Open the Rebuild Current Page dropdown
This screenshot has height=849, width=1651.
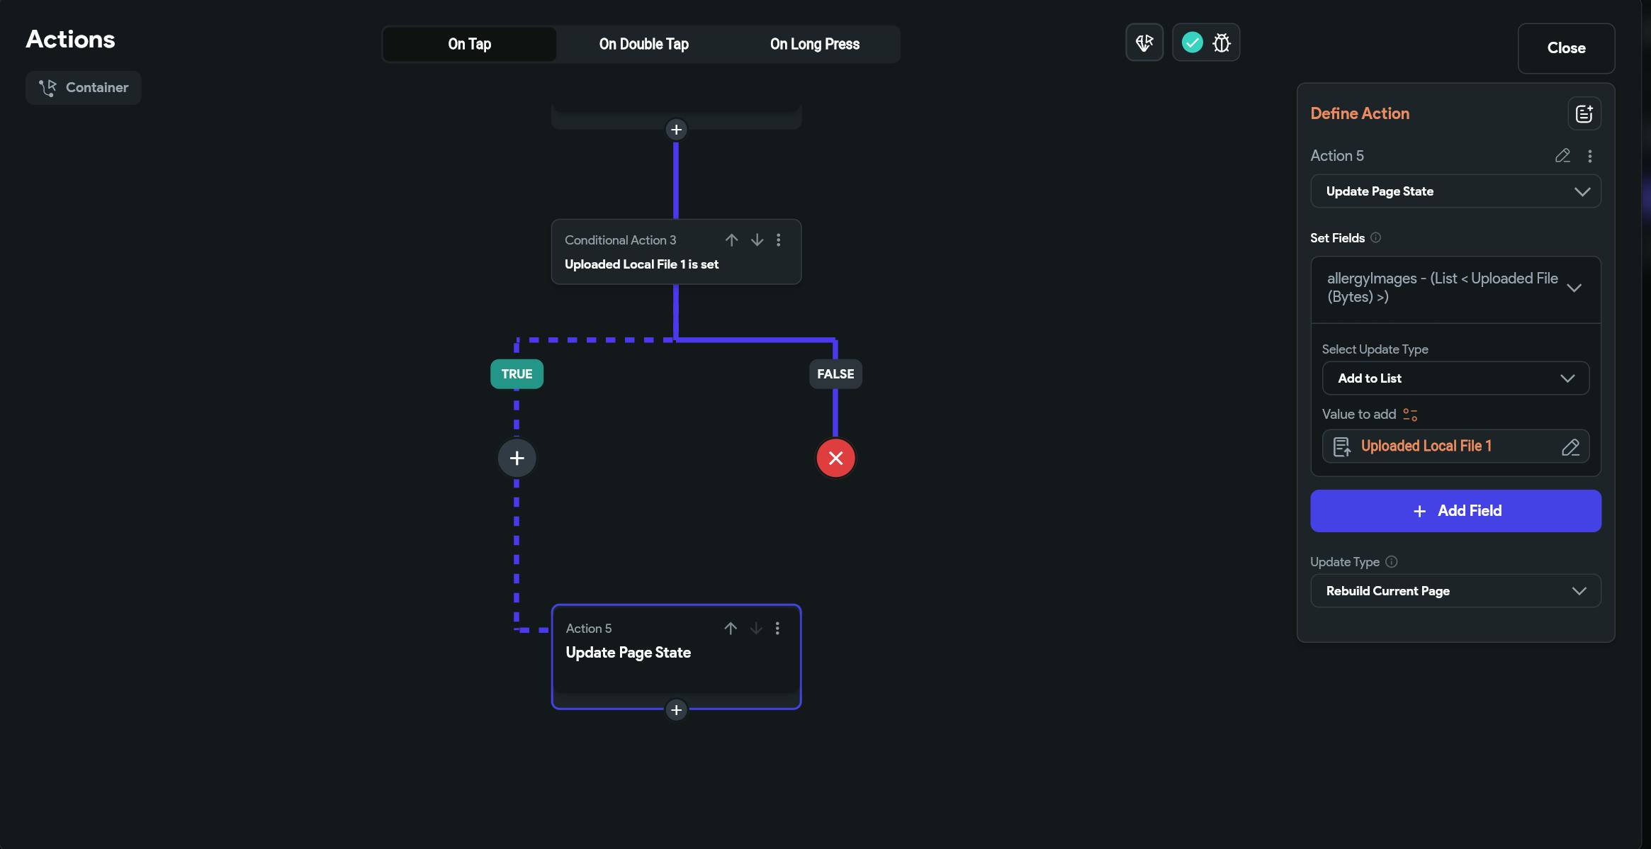(x=1455, y=591)
